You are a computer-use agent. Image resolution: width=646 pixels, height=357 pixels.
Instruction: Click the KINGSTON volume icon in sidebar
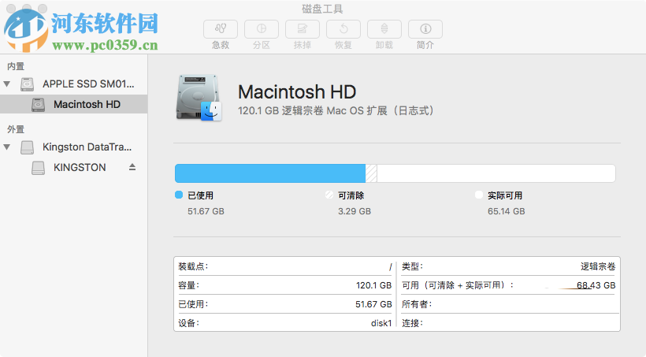[39, 168]
